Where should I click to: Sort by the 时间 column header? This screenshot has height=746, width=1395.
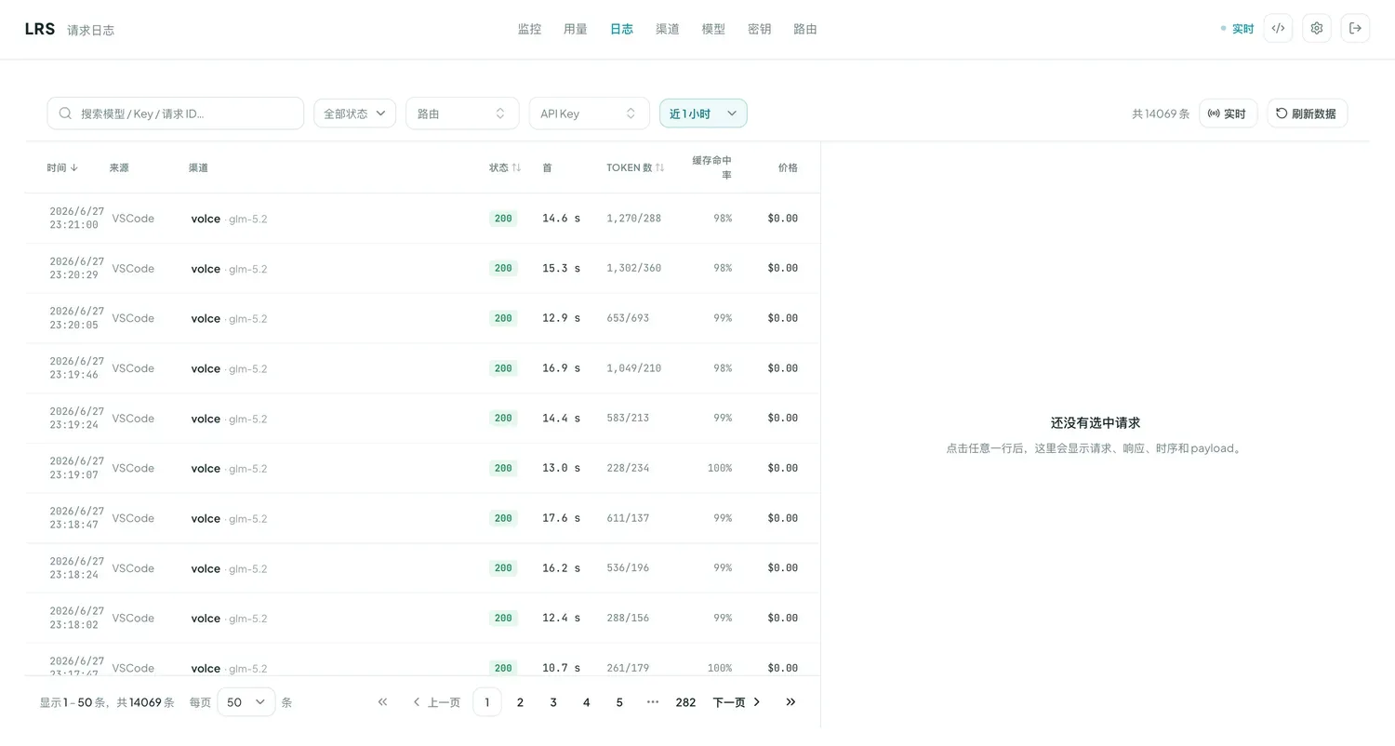tap(62, 167)
